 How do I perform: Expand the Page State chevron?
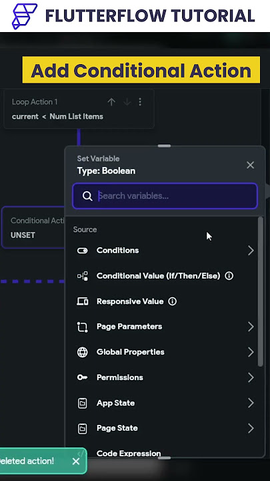[251, 428]
